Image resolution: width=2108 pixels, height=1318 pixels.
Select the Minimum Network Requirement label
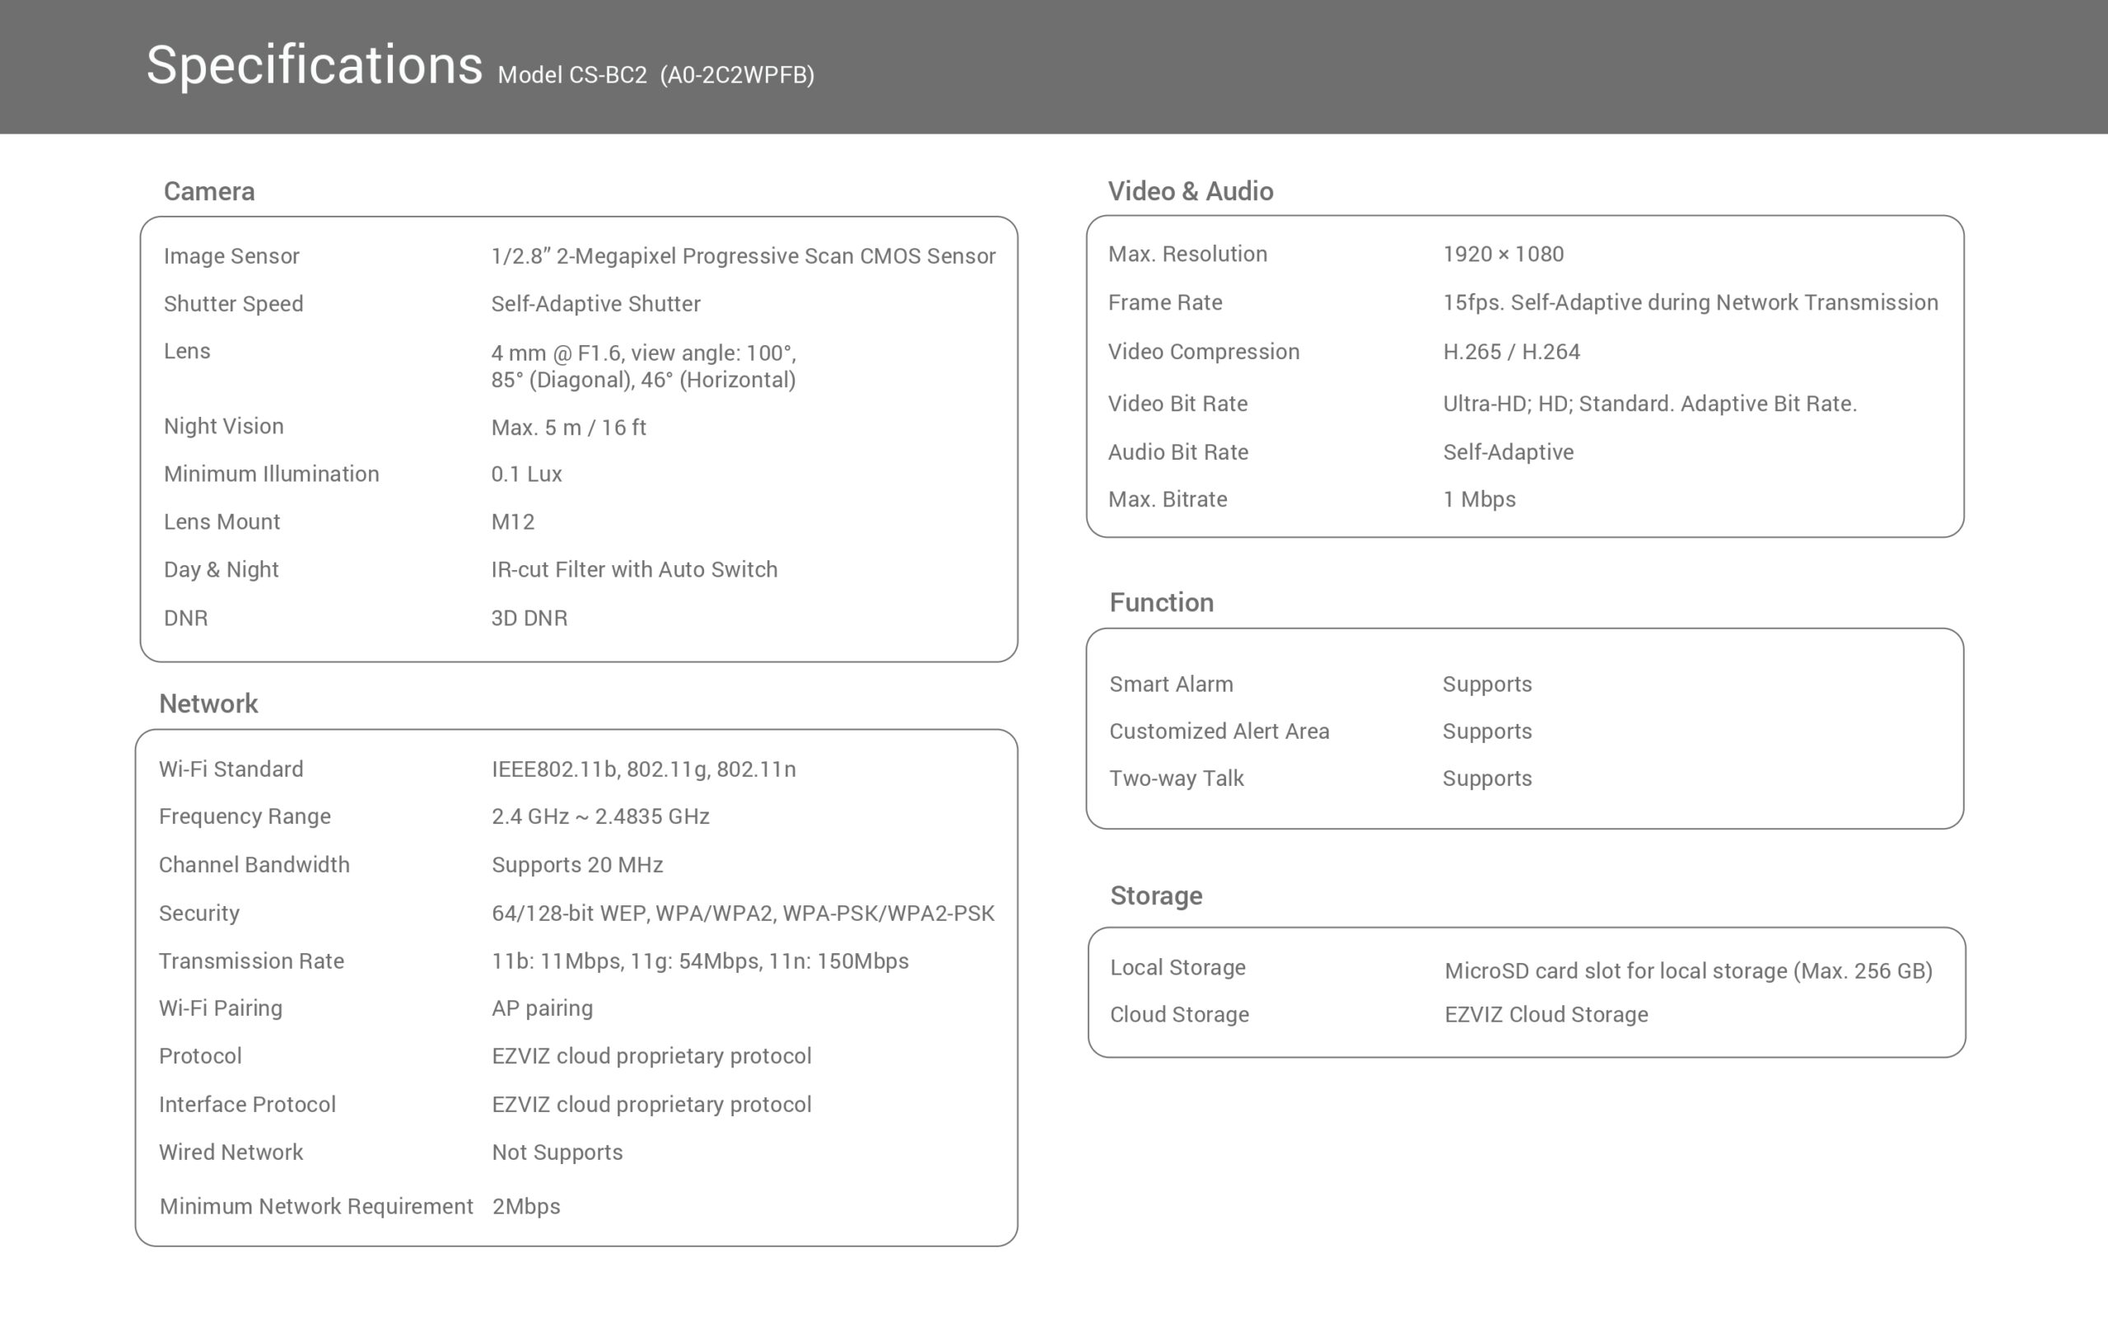click(316, 1207)
